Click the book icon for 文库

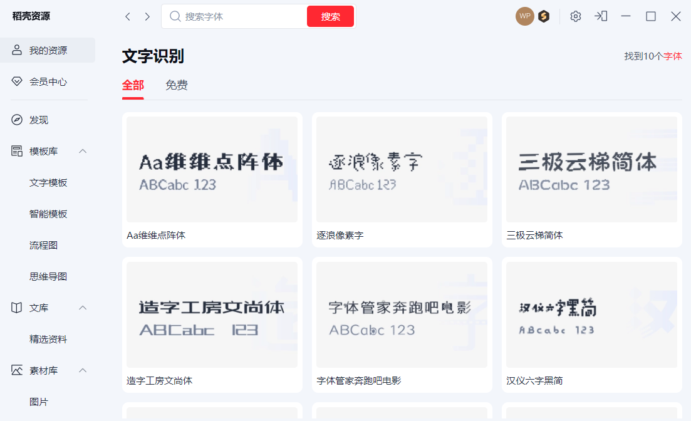pos(17,307)
